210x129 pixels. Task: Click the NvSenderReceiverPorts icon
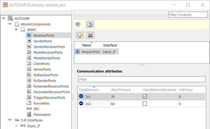[x=29, y=86]
